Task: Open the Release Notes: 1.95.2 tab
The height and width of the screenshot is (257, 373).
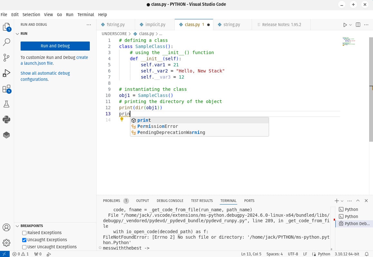Action: pos(281,24)
